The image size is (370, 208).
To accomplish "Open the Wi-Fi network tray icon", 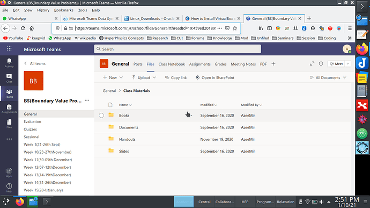I will click(307, 202).
